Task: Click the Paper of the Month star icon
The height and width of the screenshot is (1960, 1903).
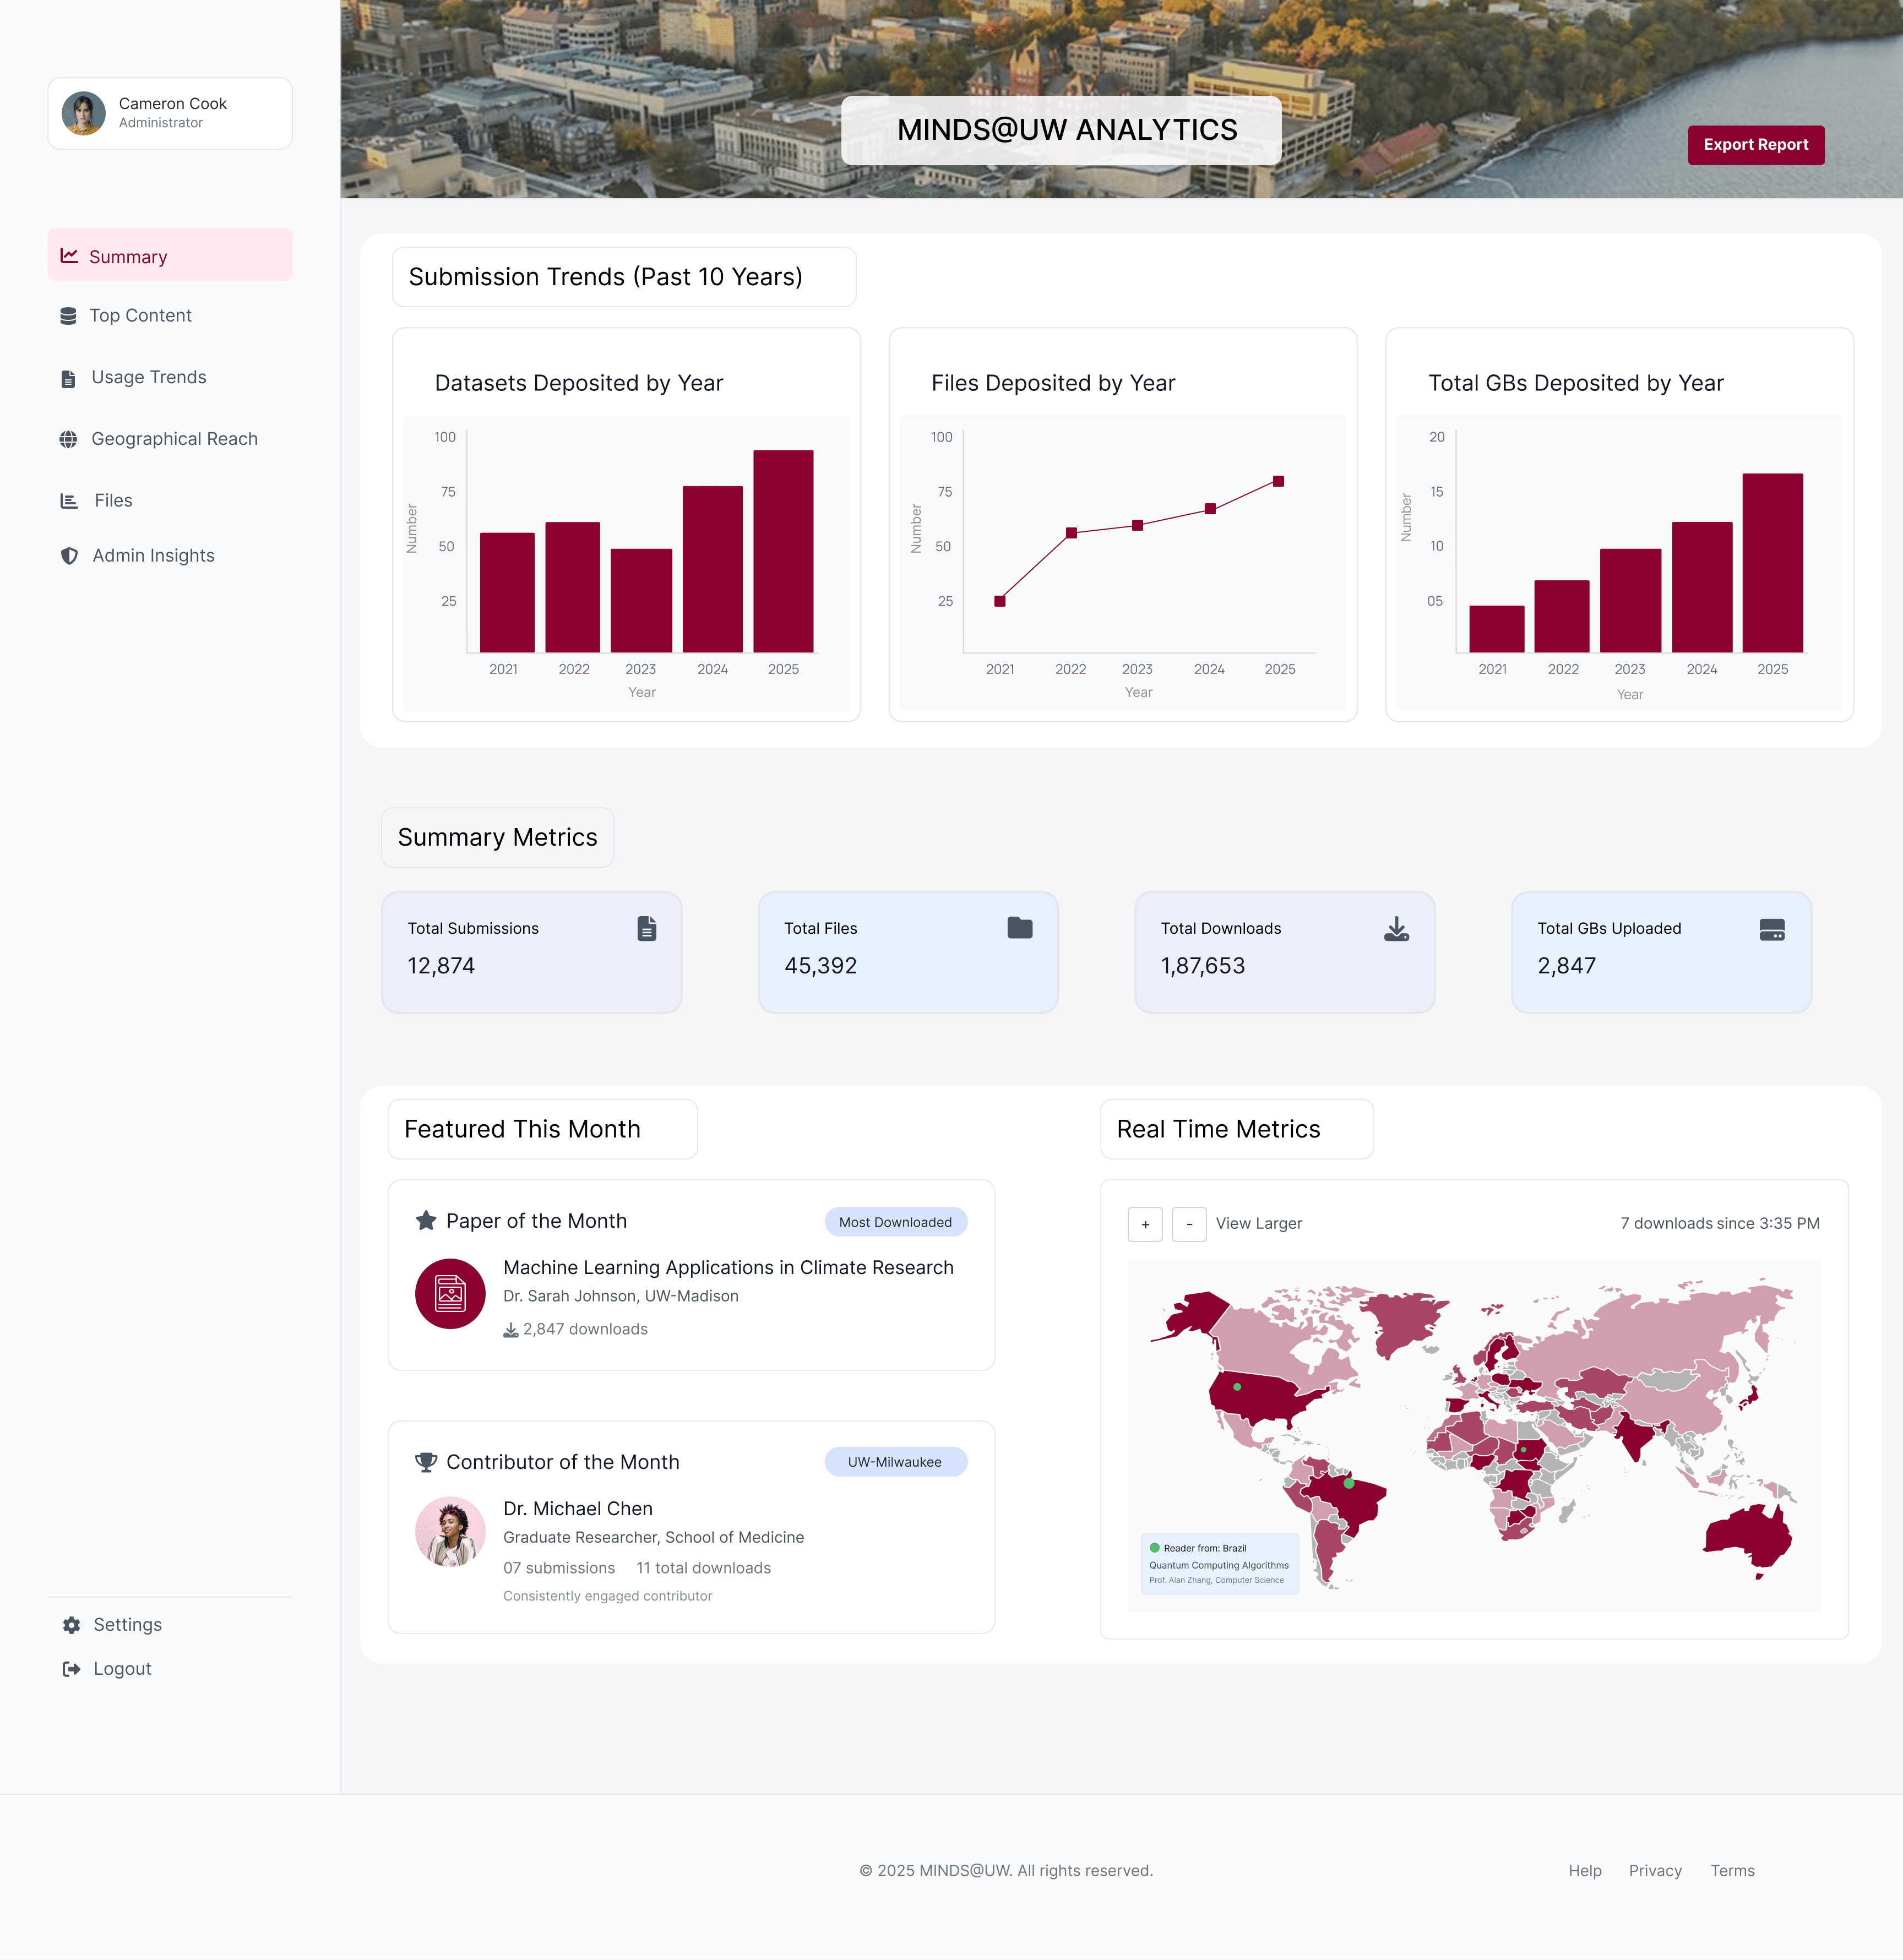Action: click(x=426, y=1220)
